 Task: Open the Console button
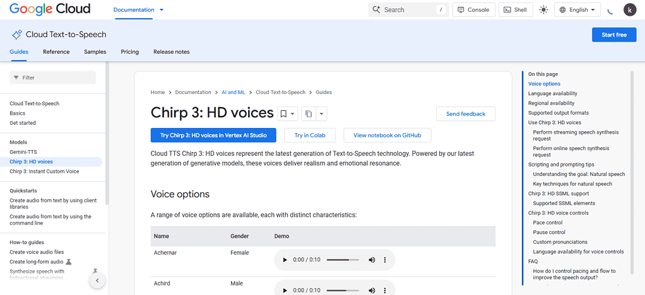473,10
